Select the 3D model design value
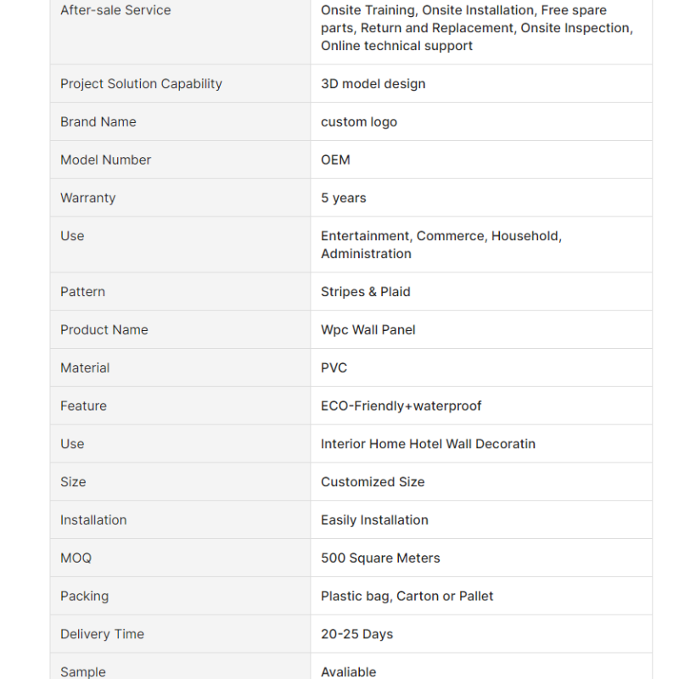 [x=373, y=83]
